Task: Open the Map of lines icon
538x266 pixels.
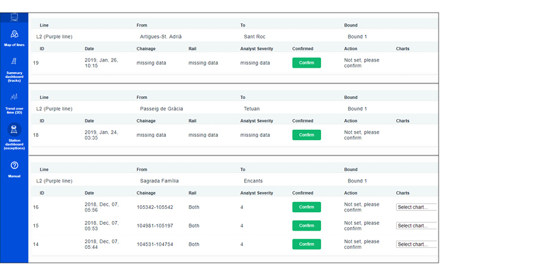Action: (15, 34)
